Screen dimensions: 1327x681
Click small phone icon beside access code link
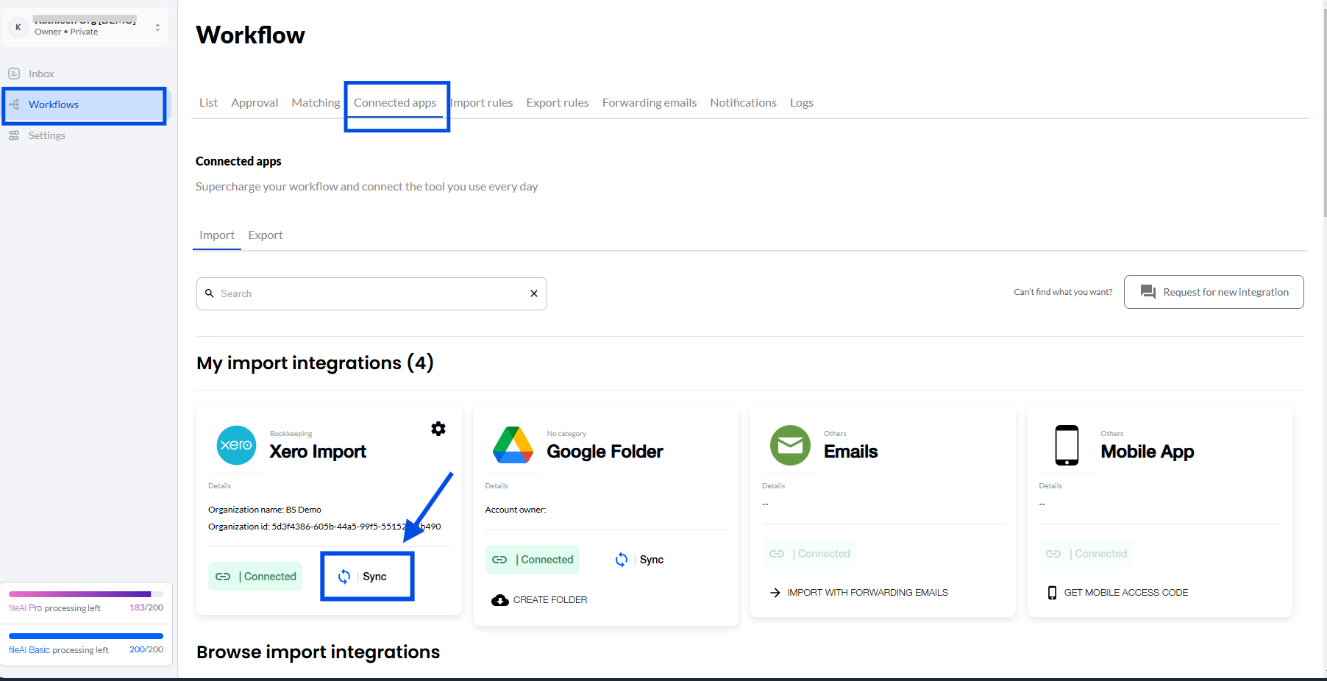click(x=1052, y=593)
